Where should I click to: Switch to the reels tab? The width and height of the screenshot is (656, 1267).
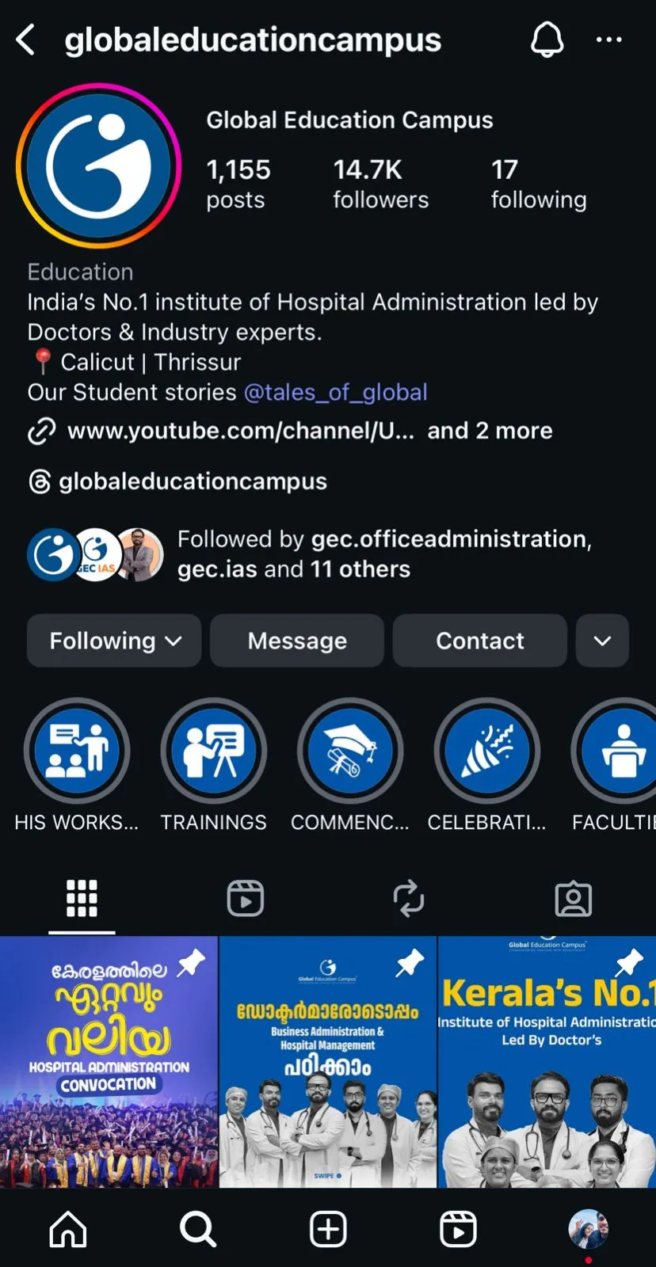(x=246, y=898)
